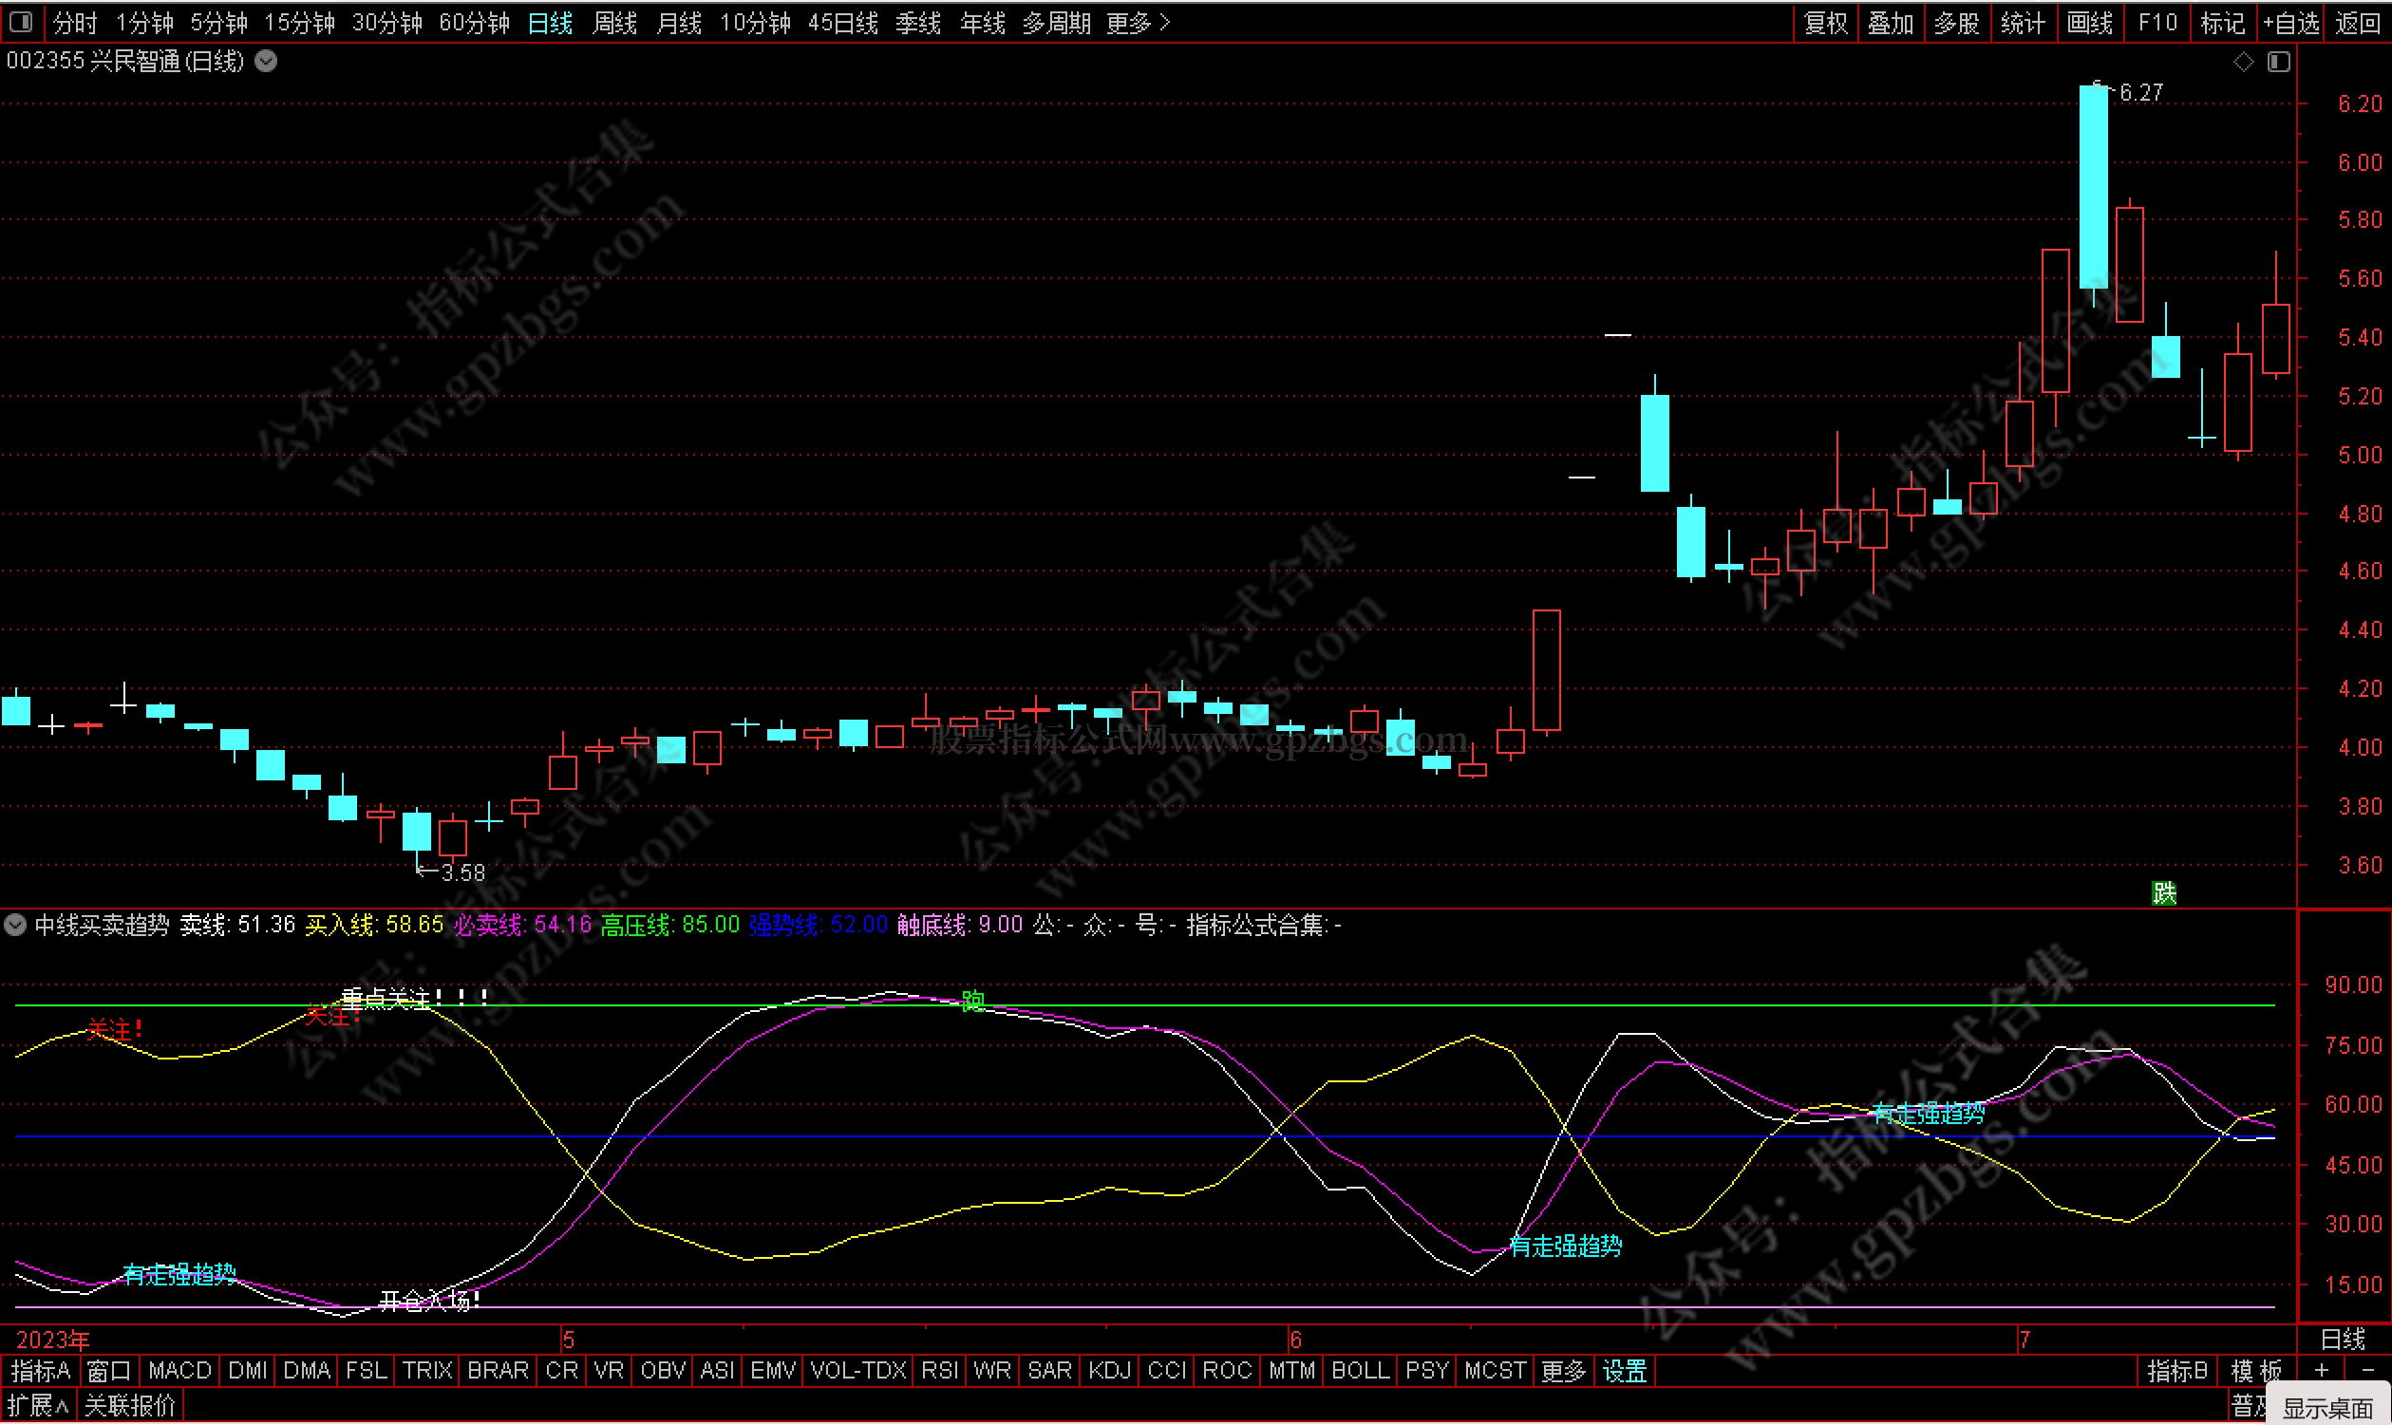The width and height of the screenshot is (2392, 1425).
Task: Select the 日线 daily period
Action: point(549,22)
